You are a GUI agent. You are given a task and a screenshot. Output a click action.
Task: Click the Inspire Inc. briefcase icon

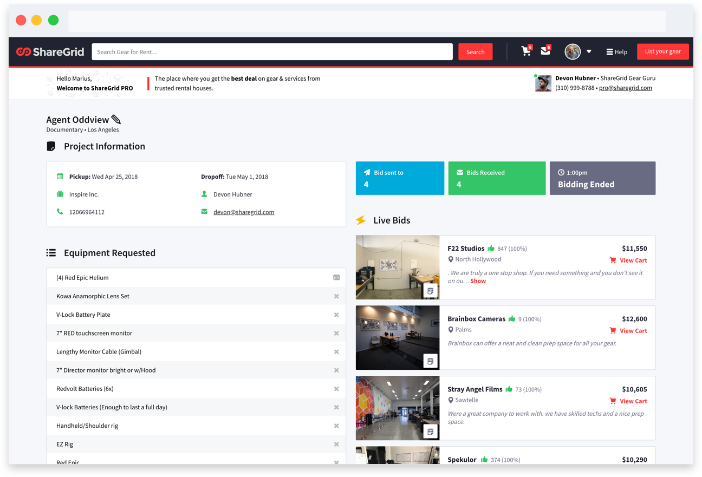pos(60,194)
